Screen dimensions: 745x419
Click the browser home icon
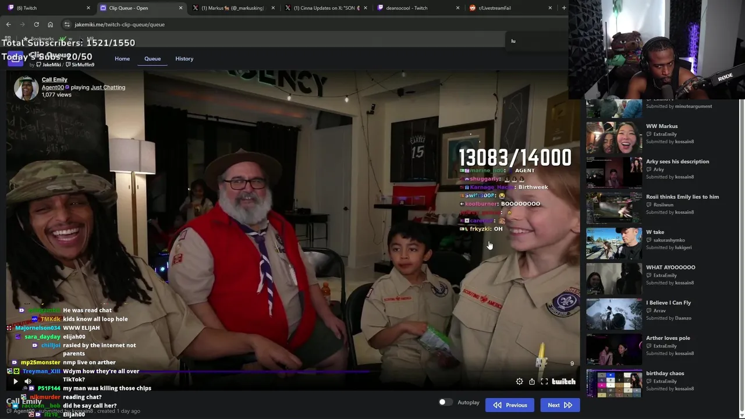click(x=50, y=24)
